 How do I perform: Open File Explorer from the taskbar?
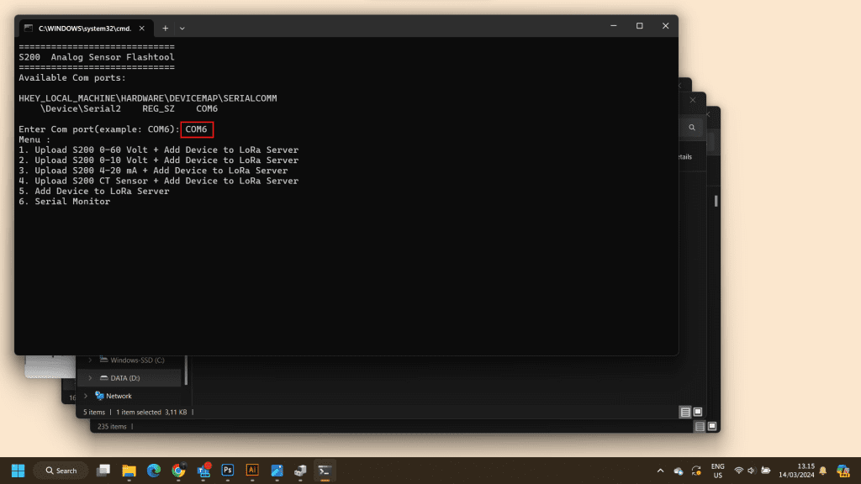coord(129,471)
